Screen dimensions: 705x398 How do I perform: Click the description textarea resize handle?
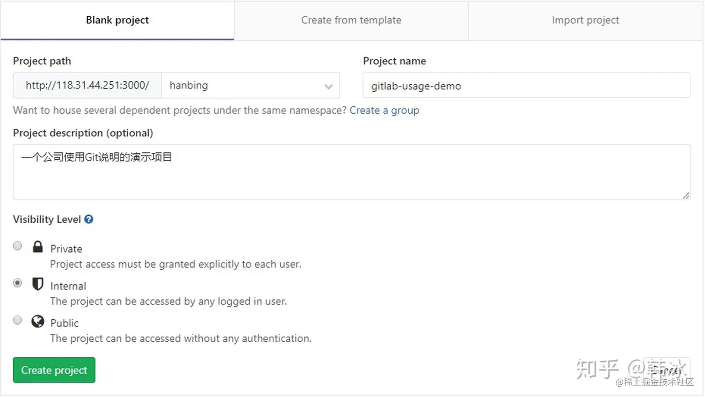pyautogui.click(x=686, y=195)
